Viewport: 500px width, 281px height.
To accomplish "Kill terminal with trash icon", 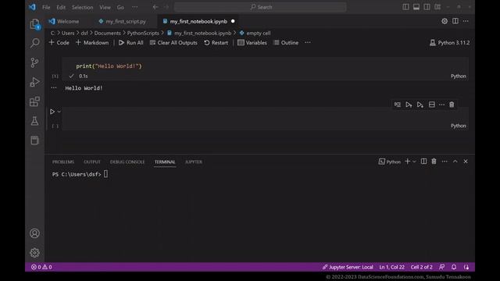I will coord(434,162).
